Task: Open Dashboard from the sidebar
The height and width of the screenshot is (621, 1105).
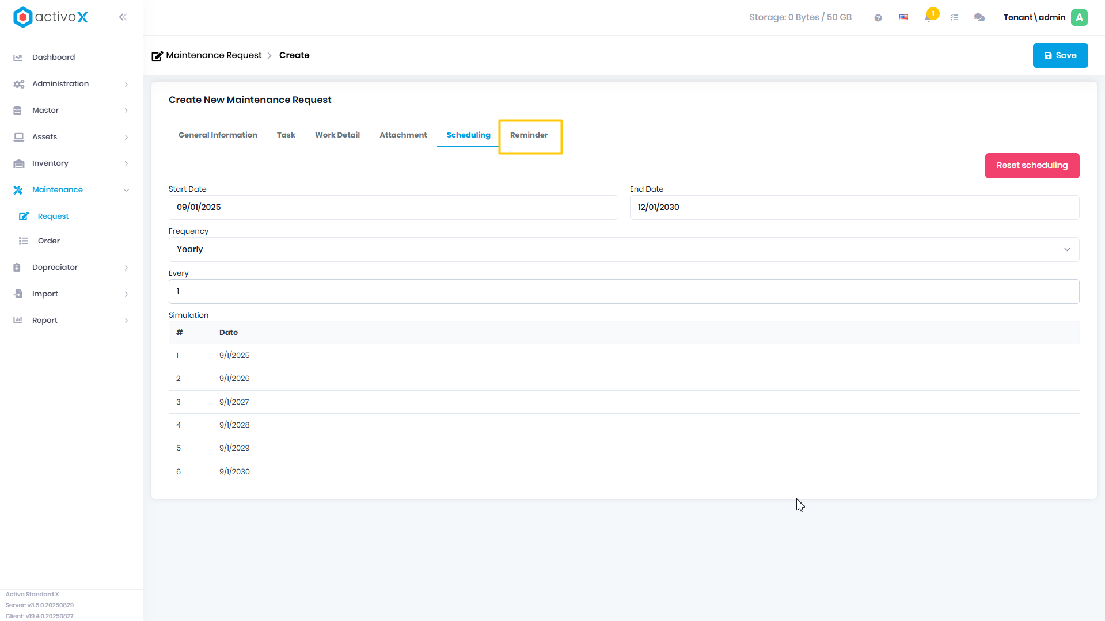Action: [54, 57]
